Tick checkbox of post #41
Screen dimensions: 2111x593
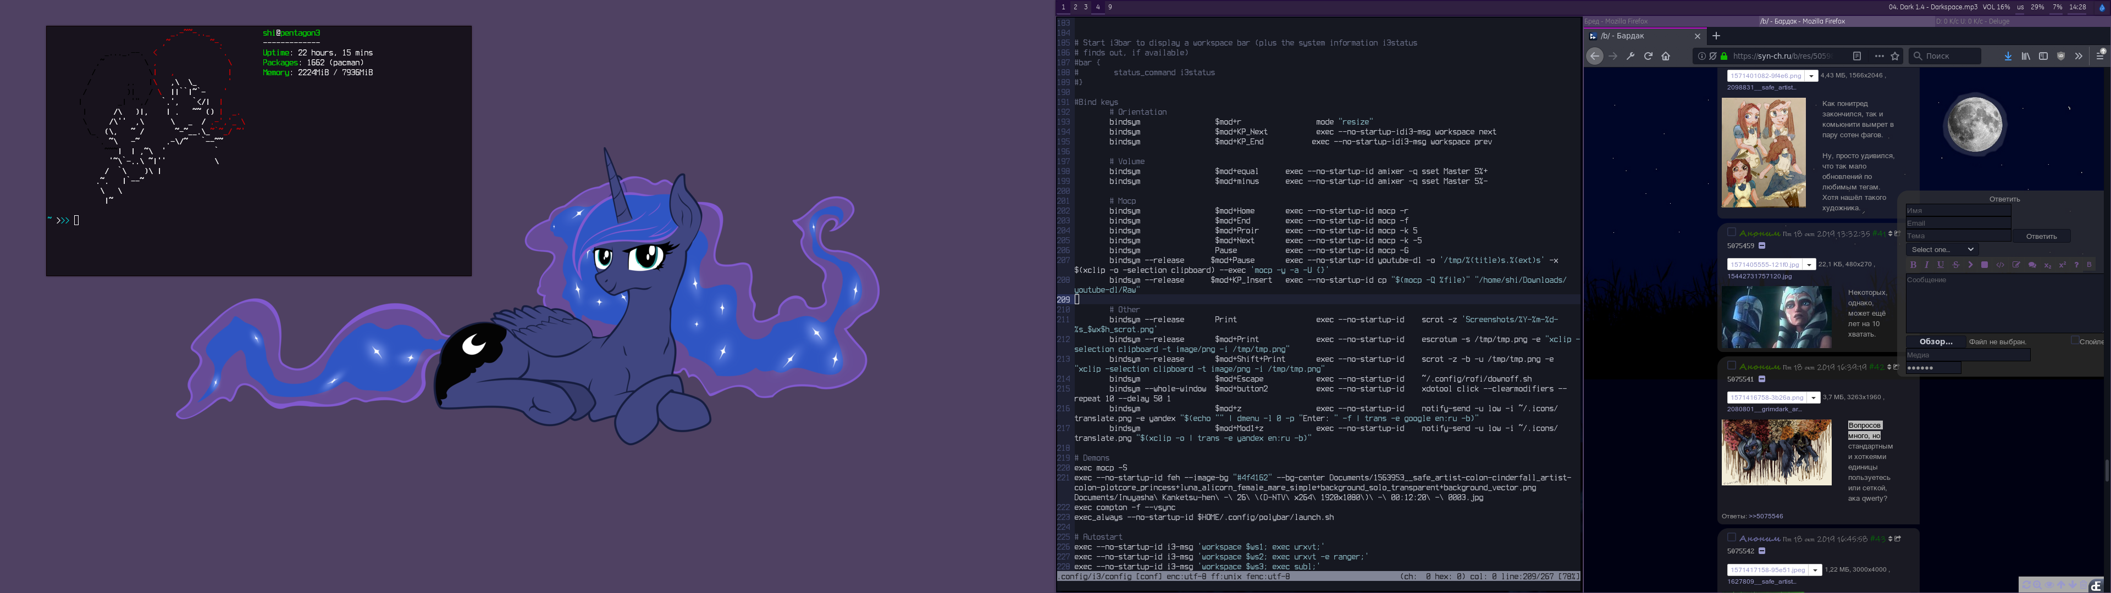1732,233
